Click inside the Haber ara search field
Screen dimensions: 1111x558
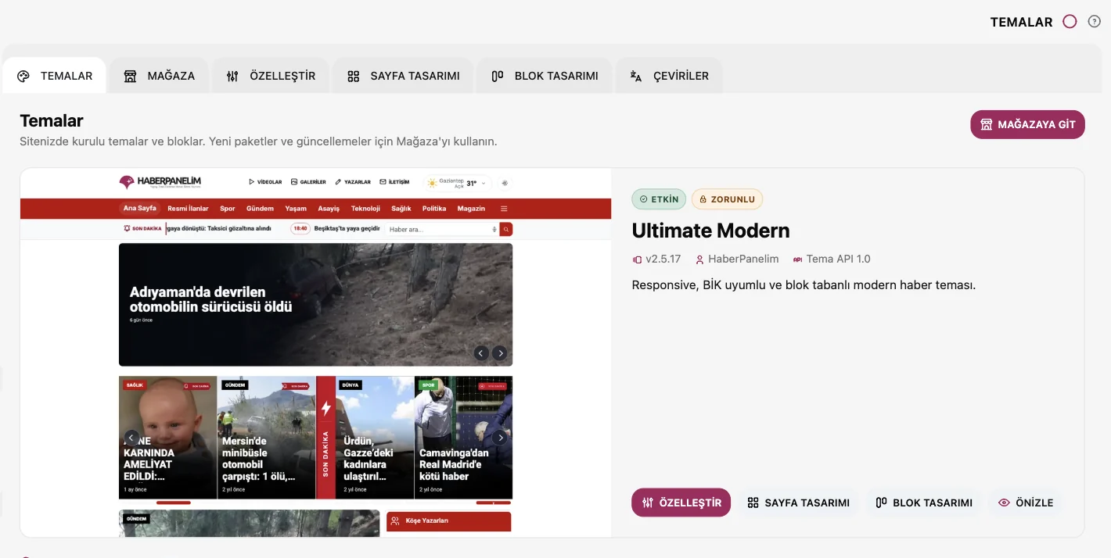(x=438, y=229)
